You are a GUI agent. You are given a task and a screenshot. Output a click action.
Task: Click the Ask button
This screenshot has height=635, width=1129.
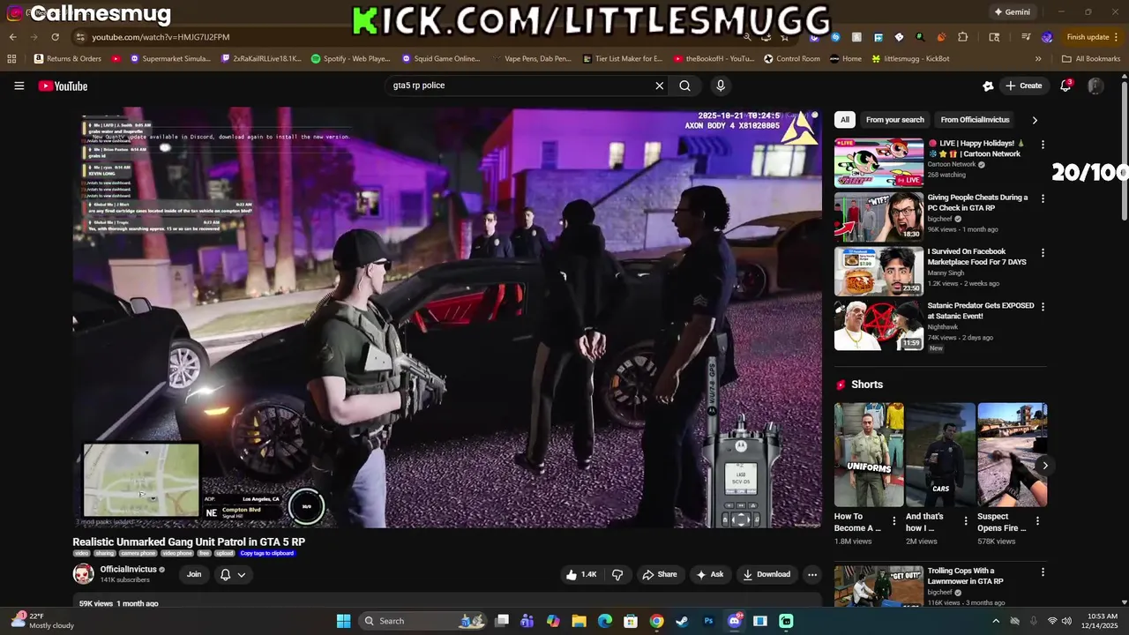[709, 574]
